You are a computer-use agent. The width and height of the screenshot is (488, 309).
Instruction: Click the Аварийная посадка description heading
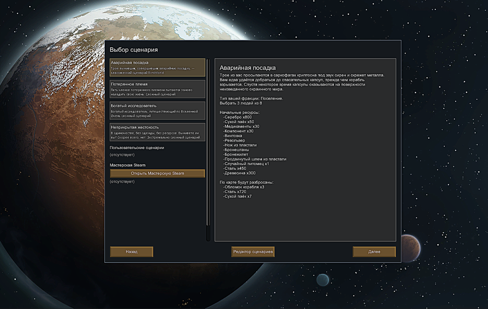click(x=248, y=67)
